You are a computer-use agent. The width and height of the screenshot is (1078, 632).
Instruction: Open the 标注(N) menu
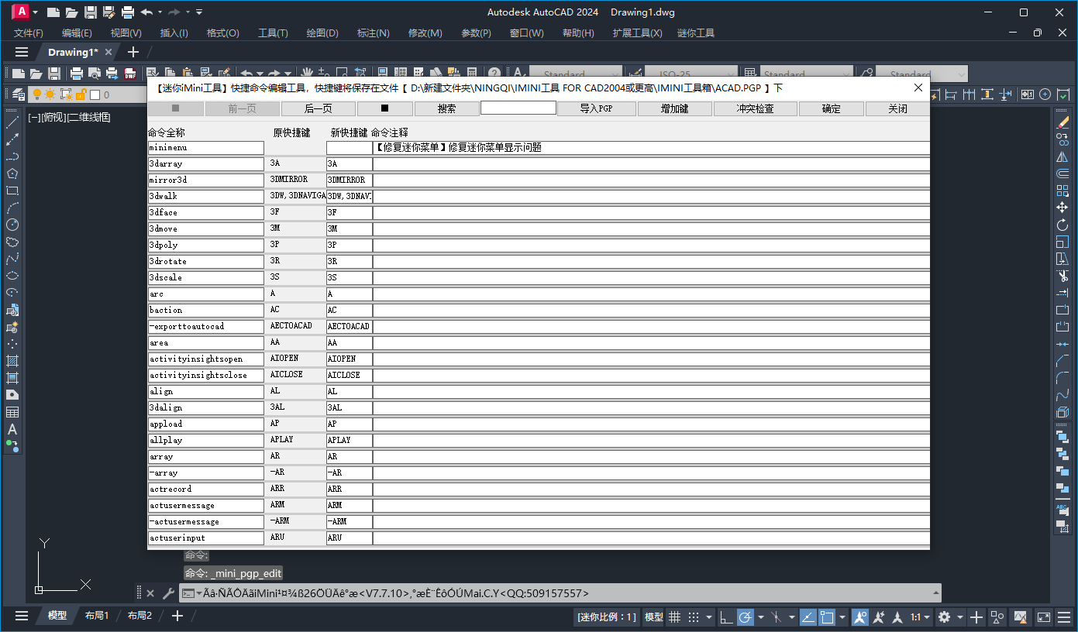click(373, 33)
